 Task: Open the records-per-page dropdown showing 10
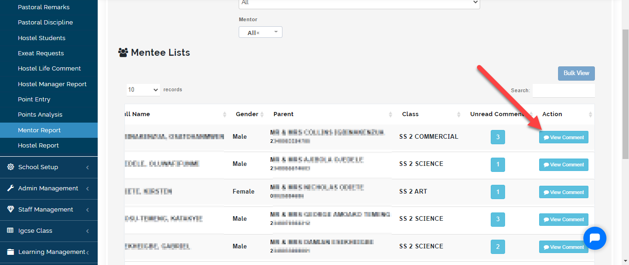coord(143,89)
